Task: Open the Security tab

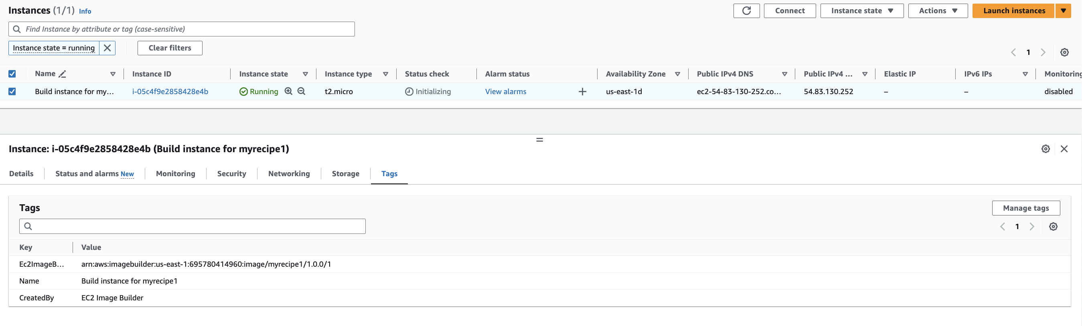Action: 231,174
